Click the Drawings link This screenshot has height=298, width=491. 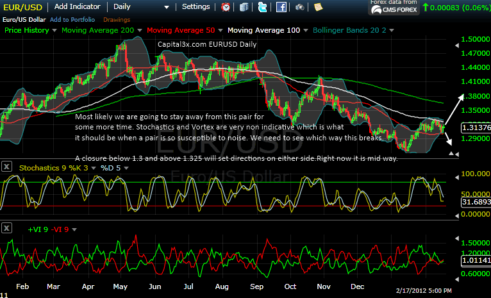click(x=116, y=19)
